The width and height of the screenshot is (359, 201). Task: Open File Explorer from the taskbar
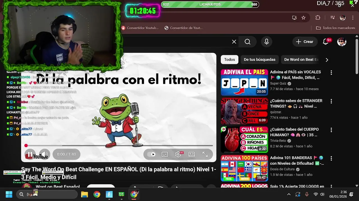pos(84,194)
